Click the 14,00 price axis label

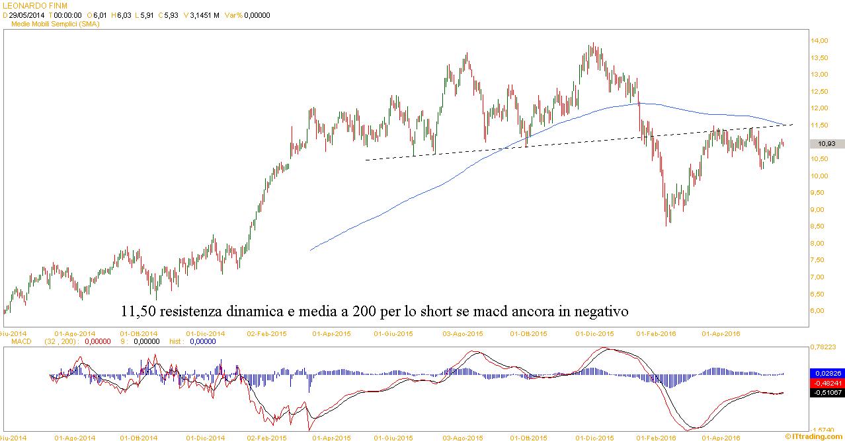click(819, 41)
